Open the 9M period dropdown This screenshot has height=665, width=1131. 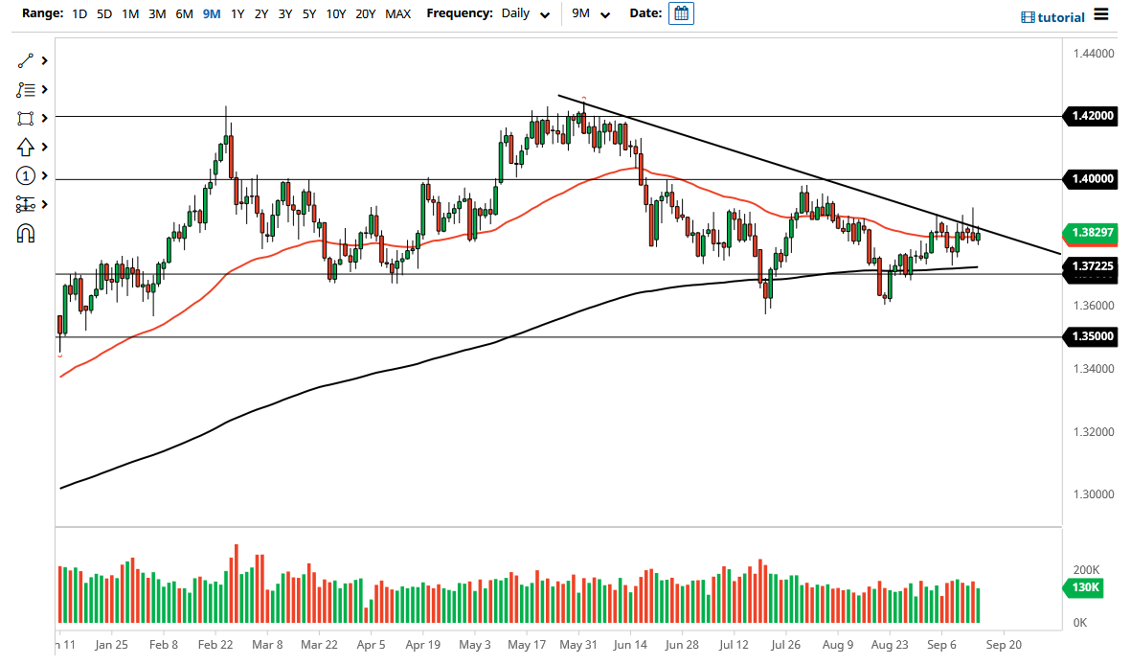593,14
